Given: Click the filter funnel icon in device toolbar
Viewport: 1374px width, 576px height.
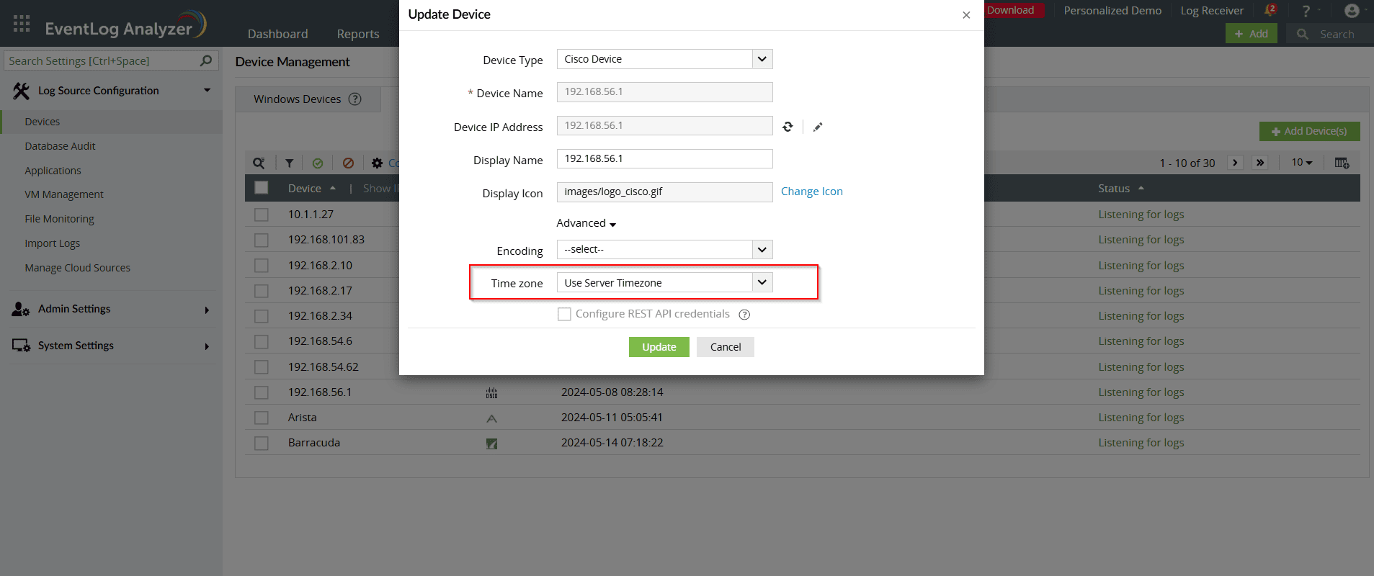Looking at the screenshot, I should pos(289,163).
